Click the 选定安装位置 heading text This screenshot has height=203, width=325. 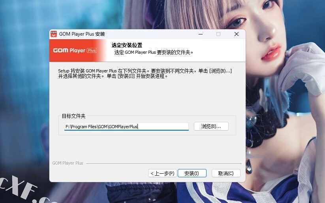tap(127, 45)
